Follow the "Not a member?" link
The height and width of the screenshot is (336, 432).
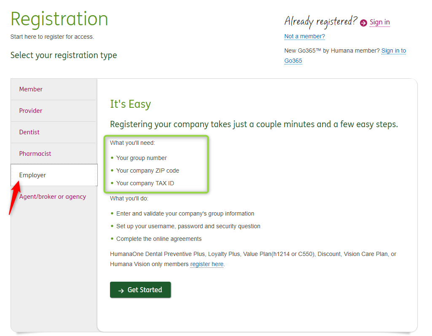pyautogui.click(x=304, y=36)
